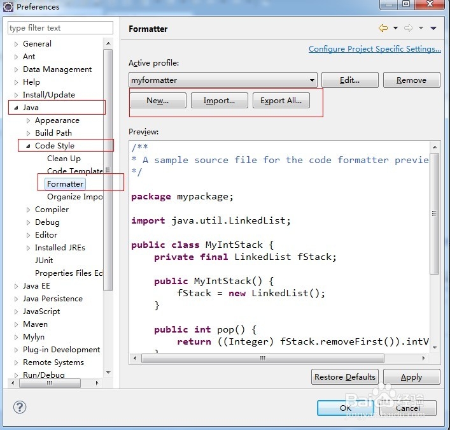Expand the Help preferences node

coord(16,82)
